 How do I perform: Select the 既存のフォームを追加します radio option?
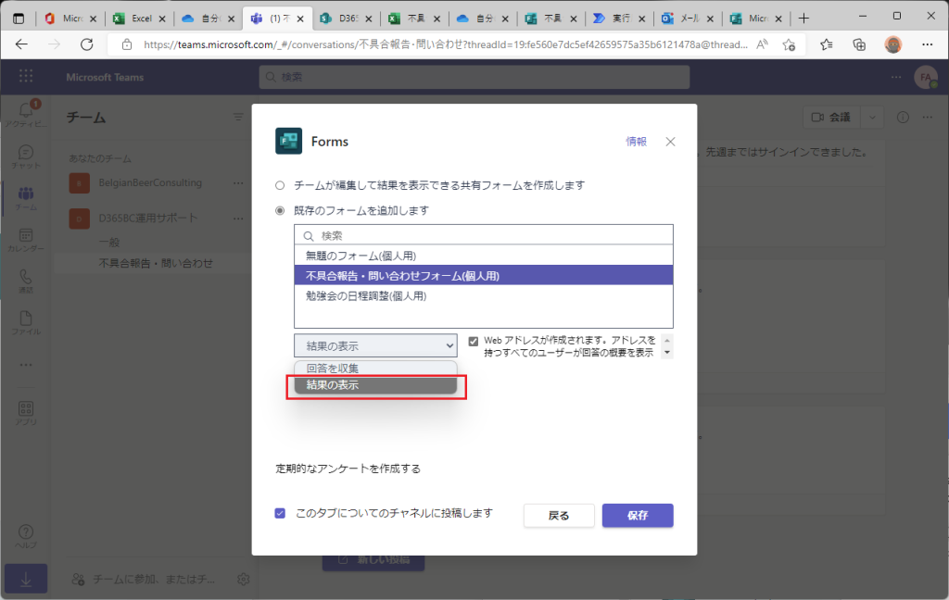click(280, 210)
